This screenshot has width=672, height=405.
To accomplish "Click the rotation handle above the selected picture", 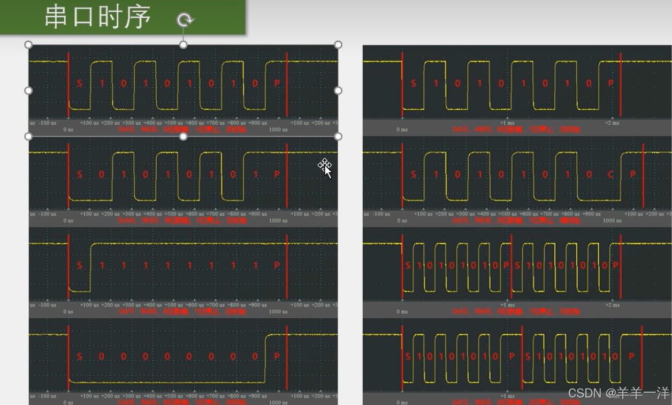I will [185, 20].
